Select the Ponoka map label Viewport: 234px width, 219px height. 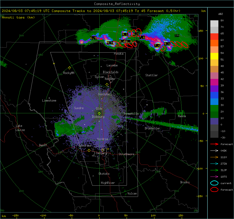point(119,54)
